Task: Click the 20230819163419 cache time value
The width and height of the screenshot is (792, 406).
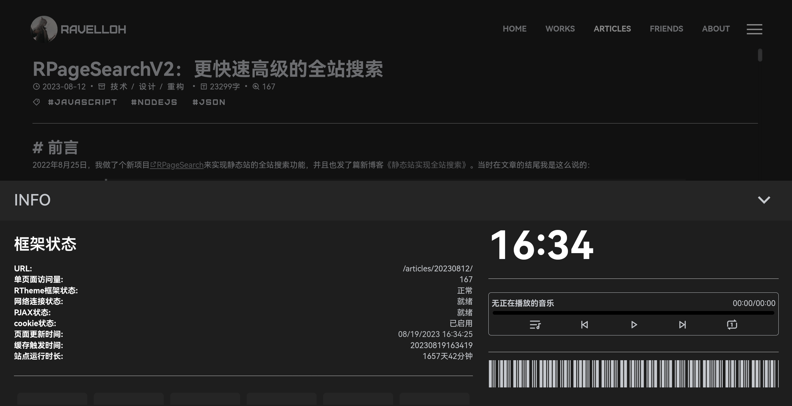Action: (x=441, y=345)
